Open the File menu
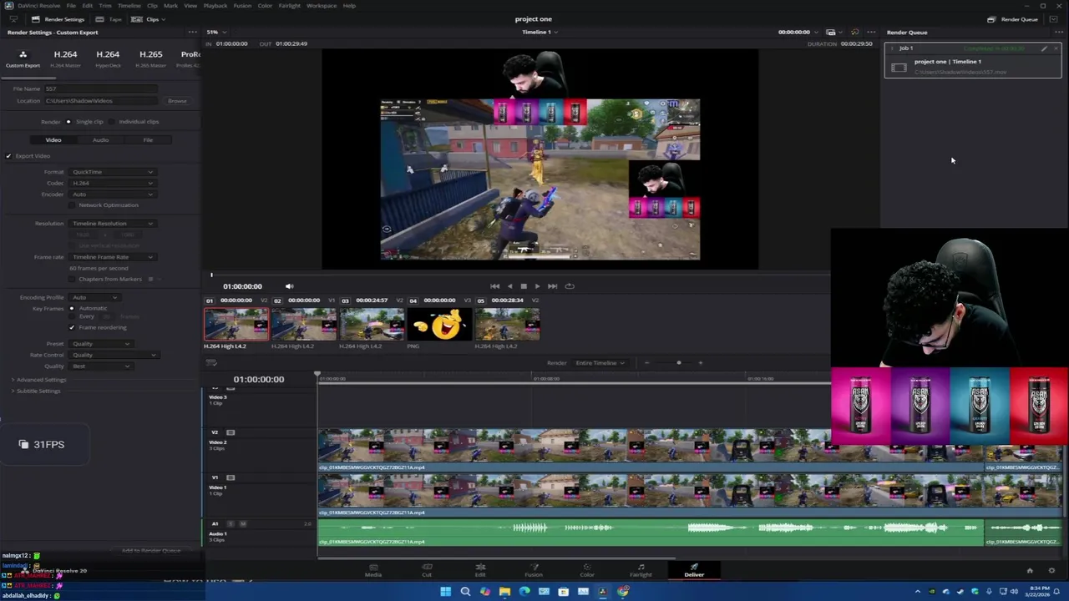This screenshot has width=1069, height=601. (x=71, y=6)
